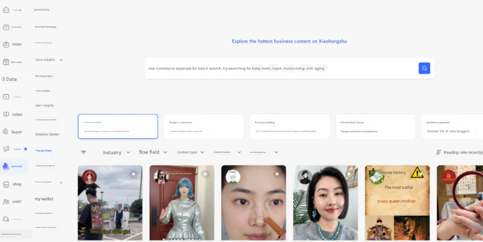Image resolution: width=483 pixels, height=242 pixels.
Task: Open Promote homepage in submenu
Action: coord(45,27)
